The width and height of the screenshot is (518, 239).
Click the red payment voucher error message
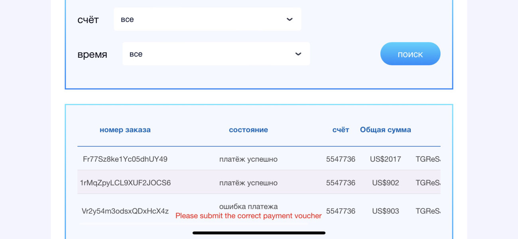tap(248, 216)
